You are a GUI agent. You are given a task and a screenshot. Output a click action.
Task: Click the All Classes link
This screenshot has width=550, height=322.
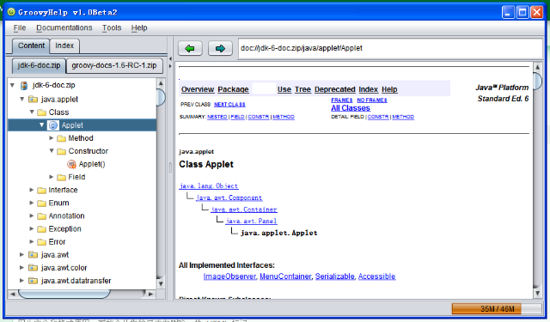351,108
